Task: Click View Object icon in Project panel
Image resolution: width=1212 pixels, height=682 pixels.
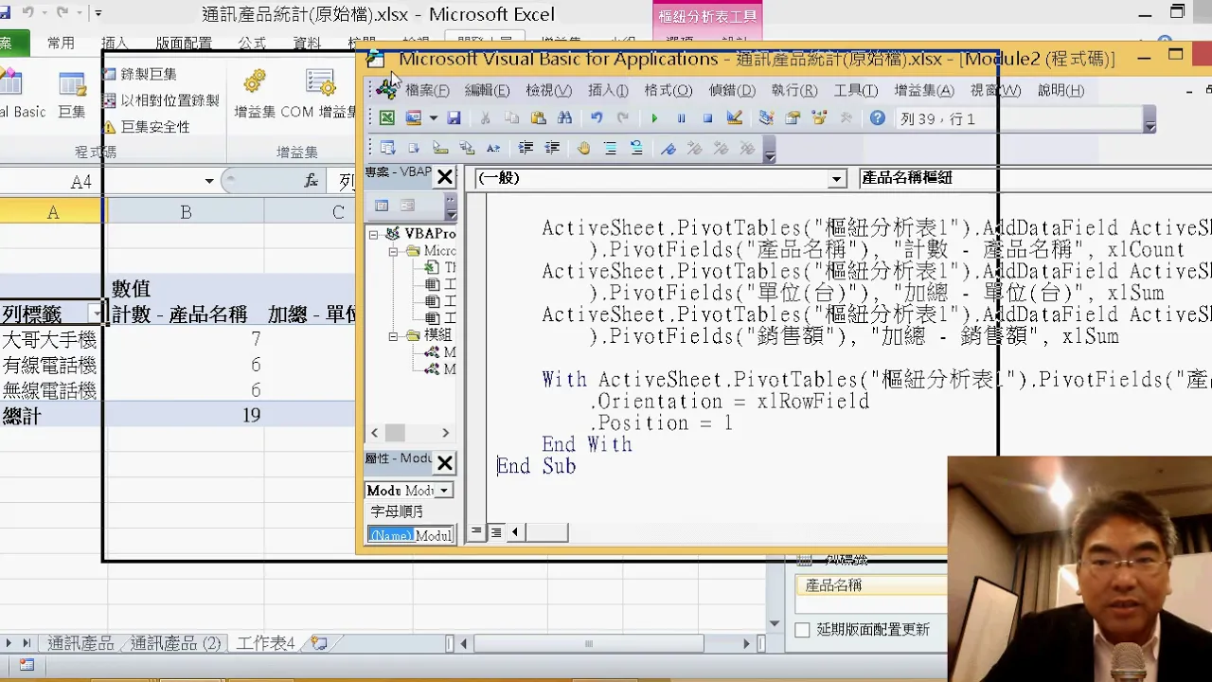Action: tap(407, 206)
